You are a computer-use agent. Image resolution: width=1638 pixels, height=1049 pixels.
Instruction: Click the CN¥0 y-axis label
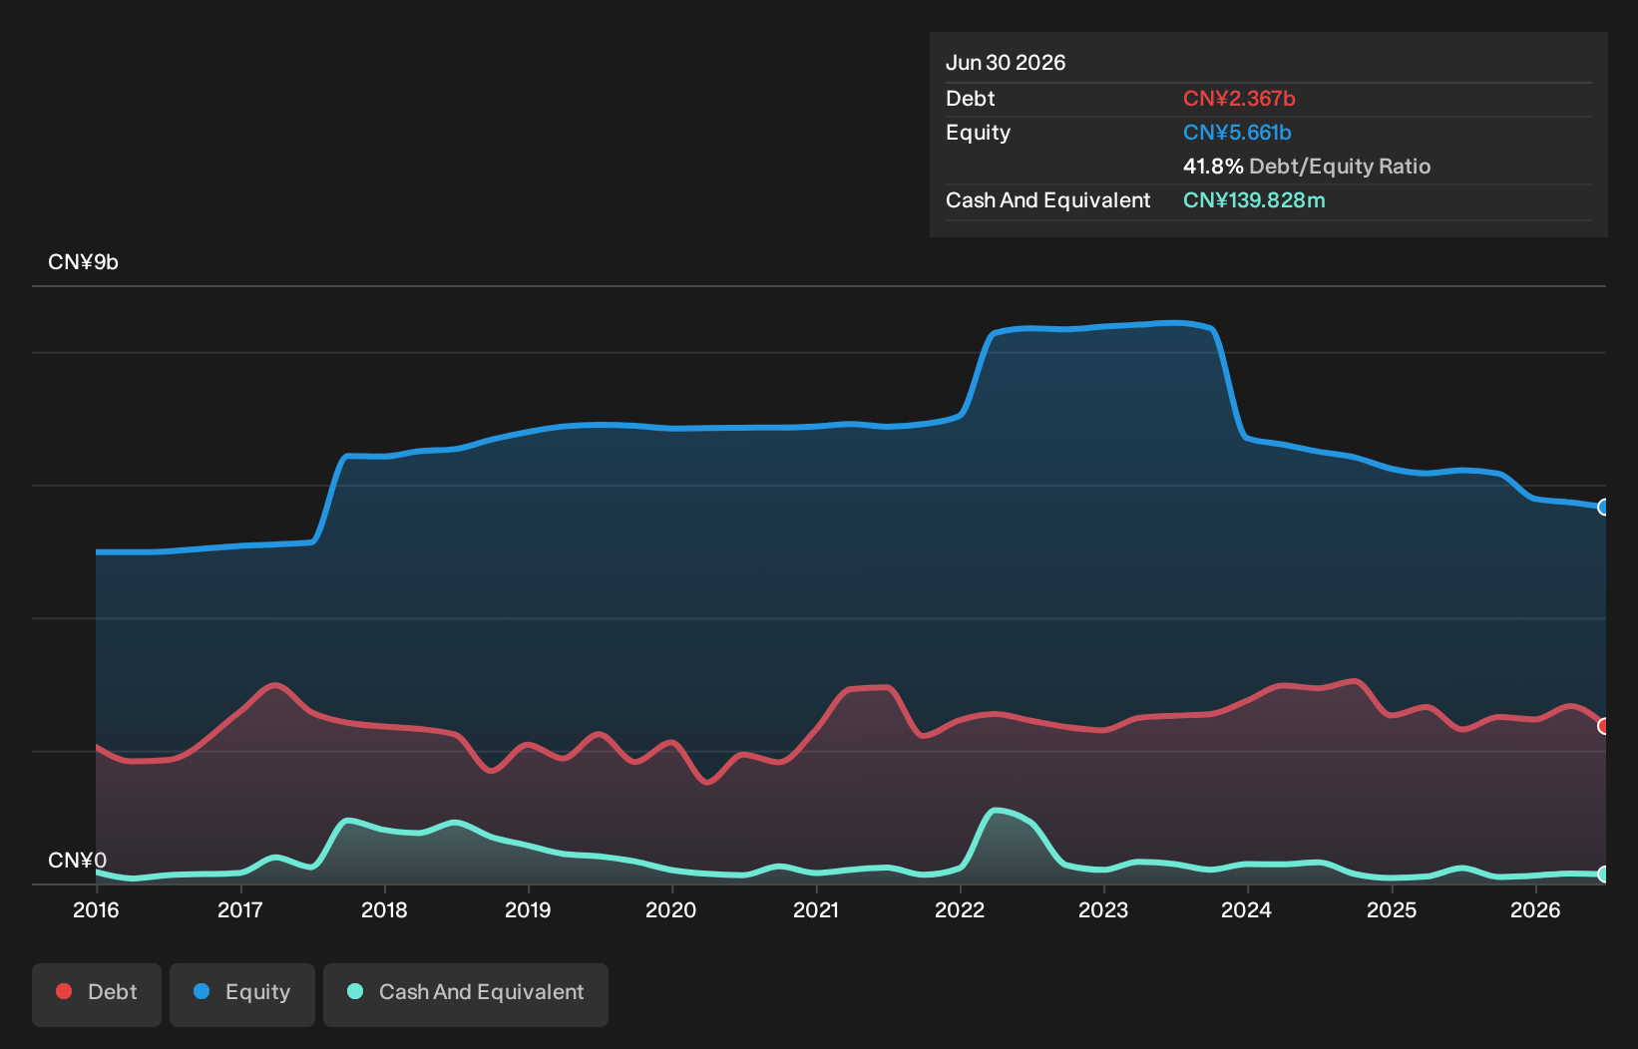pos(77,861)
